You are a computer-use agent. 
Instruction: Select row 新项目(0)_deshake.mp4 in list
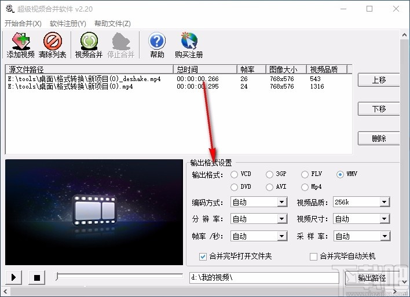tap(178, 79)
